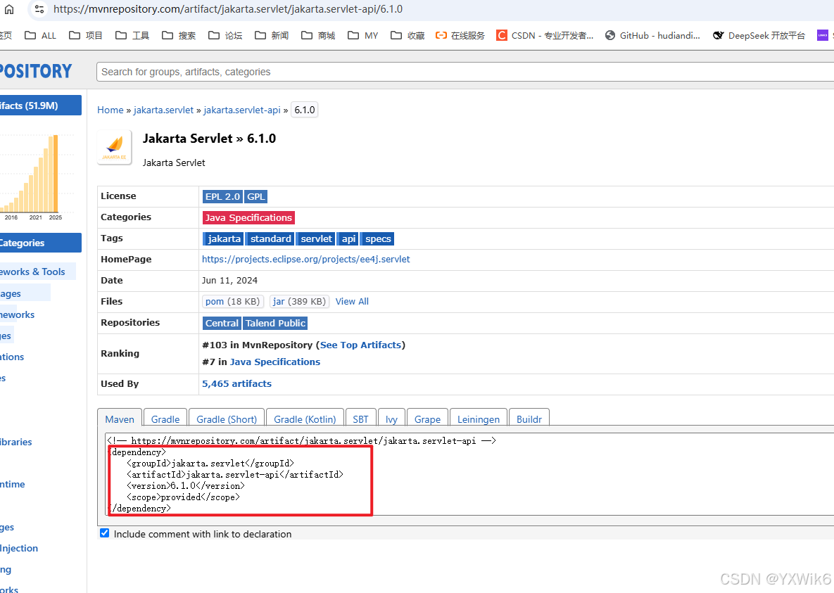Click the servlet tag

pyautogui.click(x=316, y=238)
